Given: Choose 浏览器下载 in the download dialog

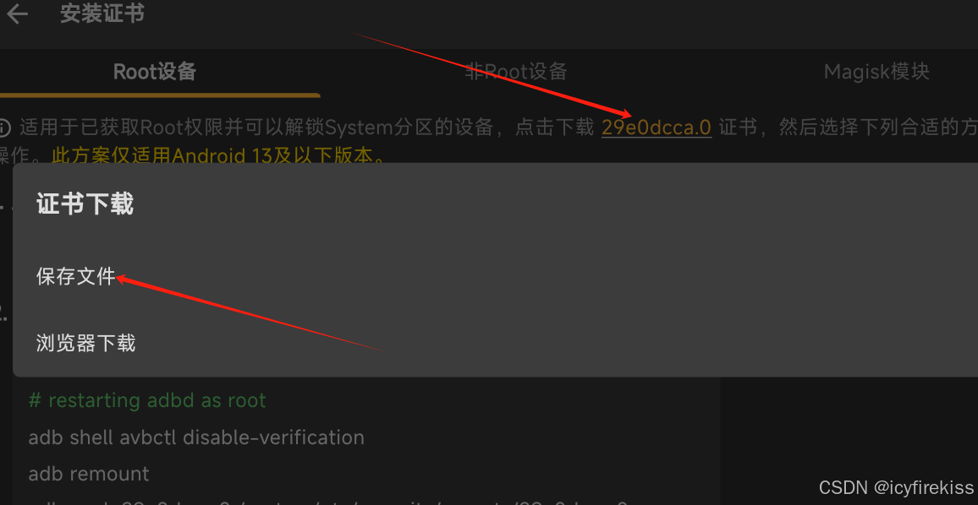Looking at the screenshot, I should tap(85, 343).
